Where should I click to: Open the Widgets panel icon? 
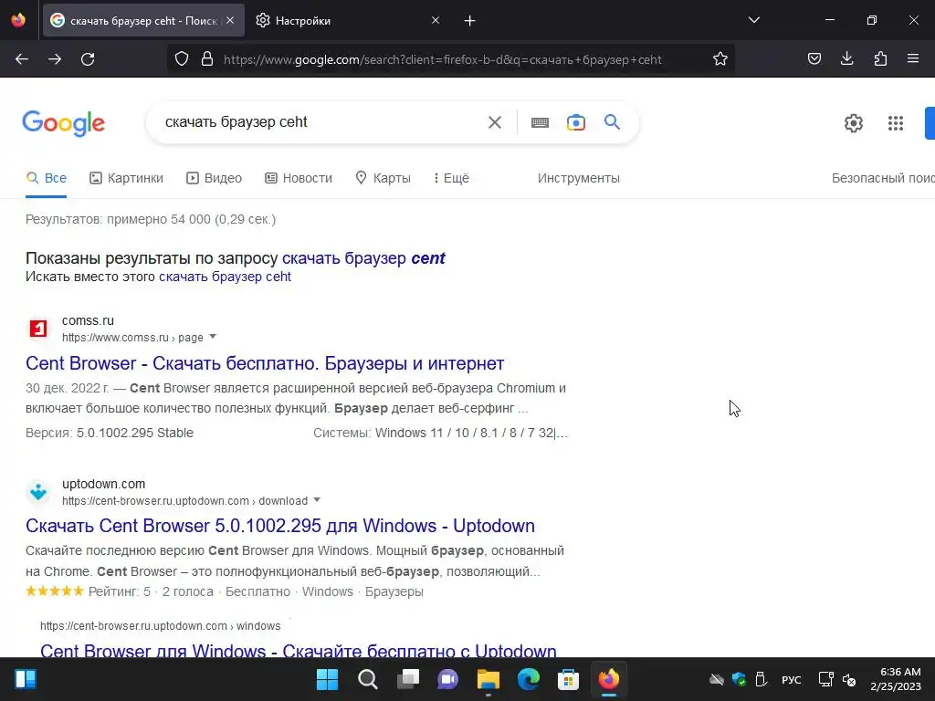tap(26, 679)
